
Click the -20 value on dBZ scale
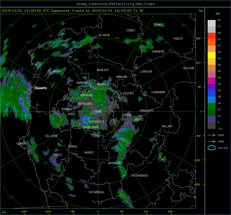tap(220, 129)
